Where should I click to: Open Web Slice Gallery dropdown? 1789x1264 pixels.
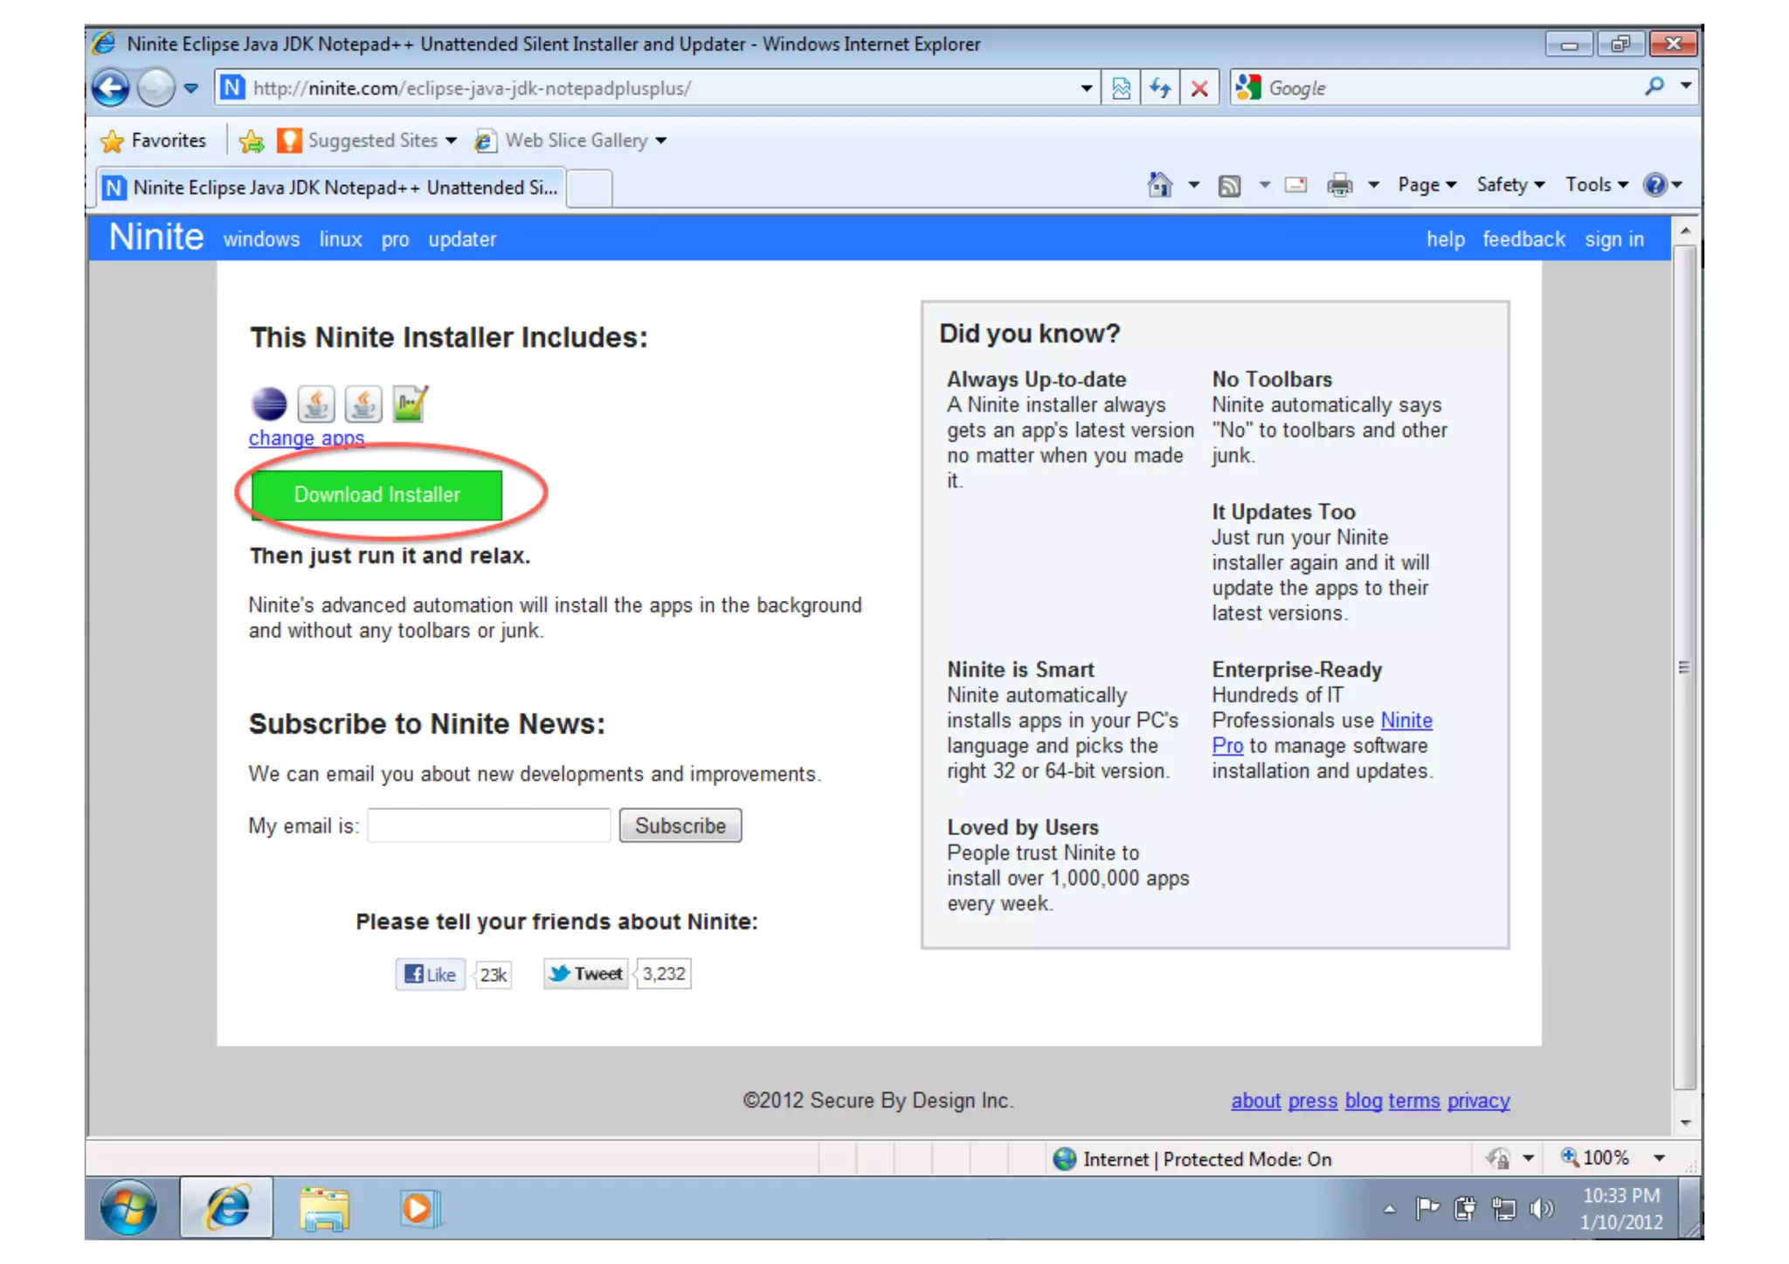(570, 141)
